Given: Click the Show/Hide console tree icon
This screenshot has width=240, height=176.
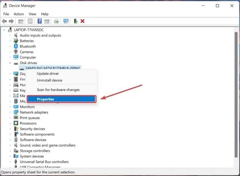Looking at the screenshot, I should 21,21.
